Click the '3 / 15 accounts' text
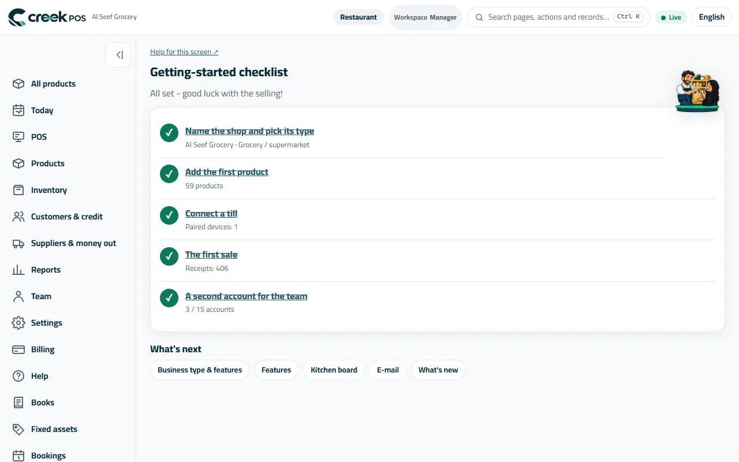Viewport: 739px width, 462px height. coord(210,310)
